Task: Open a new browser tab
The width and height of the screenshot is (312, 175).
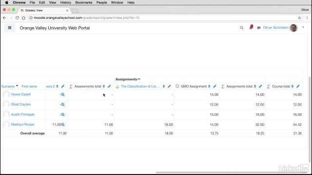Action: (x=75, y=11)
